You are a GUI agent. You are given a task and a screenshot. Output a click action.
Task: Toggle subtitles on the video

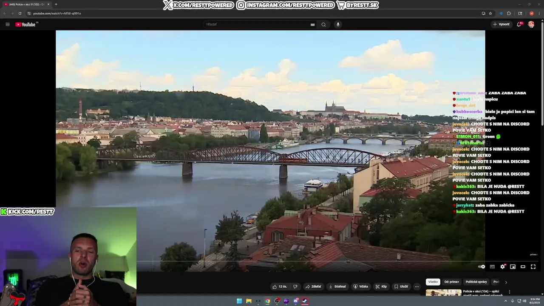(x=492, y=266)
